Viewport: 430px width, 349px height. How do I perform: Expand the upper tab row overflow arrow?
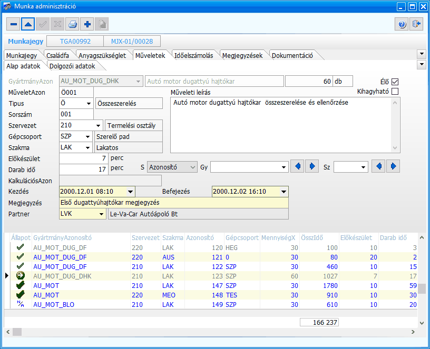422,54
